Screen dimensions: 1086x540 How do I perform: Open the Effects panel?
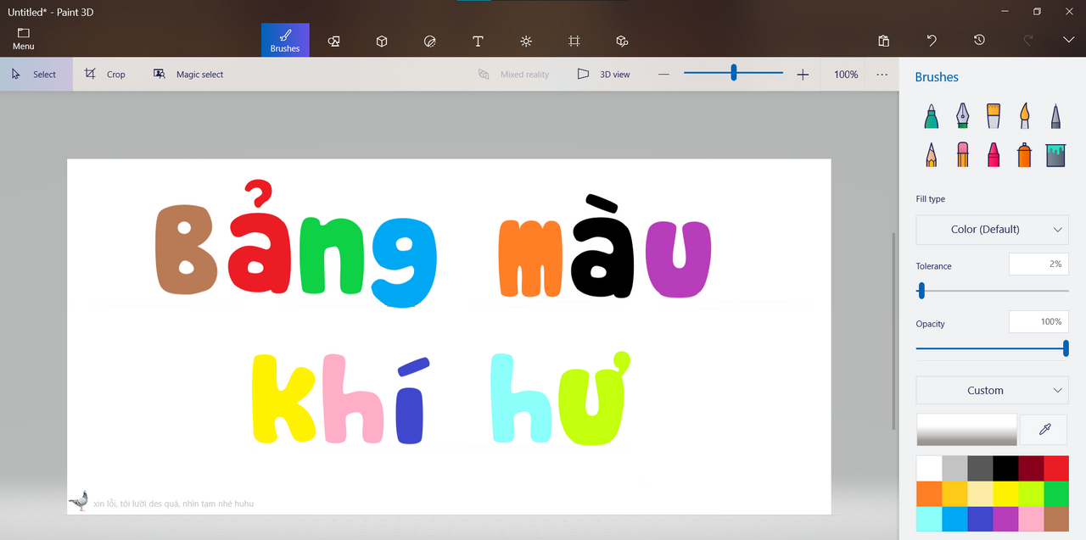pyautogui.click(x=526, y=41)
